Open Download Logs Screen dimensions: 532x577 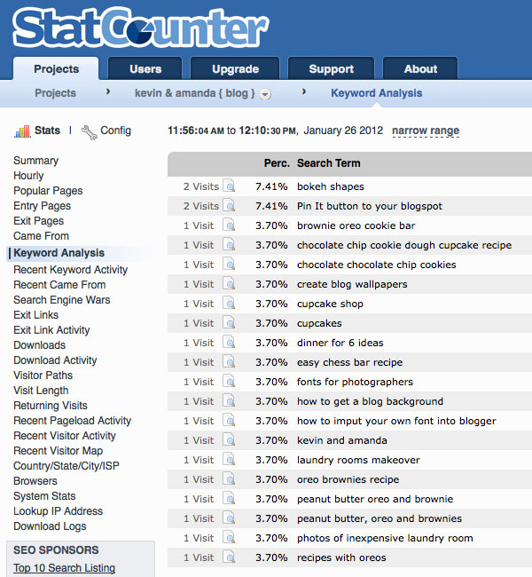[50, 526]
